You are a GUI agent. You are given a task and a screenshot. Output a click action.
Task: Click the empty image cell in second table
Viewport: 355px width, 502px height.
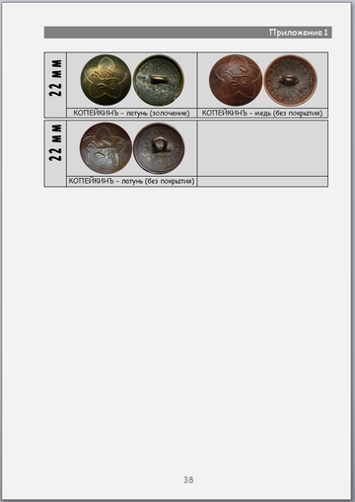point(262,148)
